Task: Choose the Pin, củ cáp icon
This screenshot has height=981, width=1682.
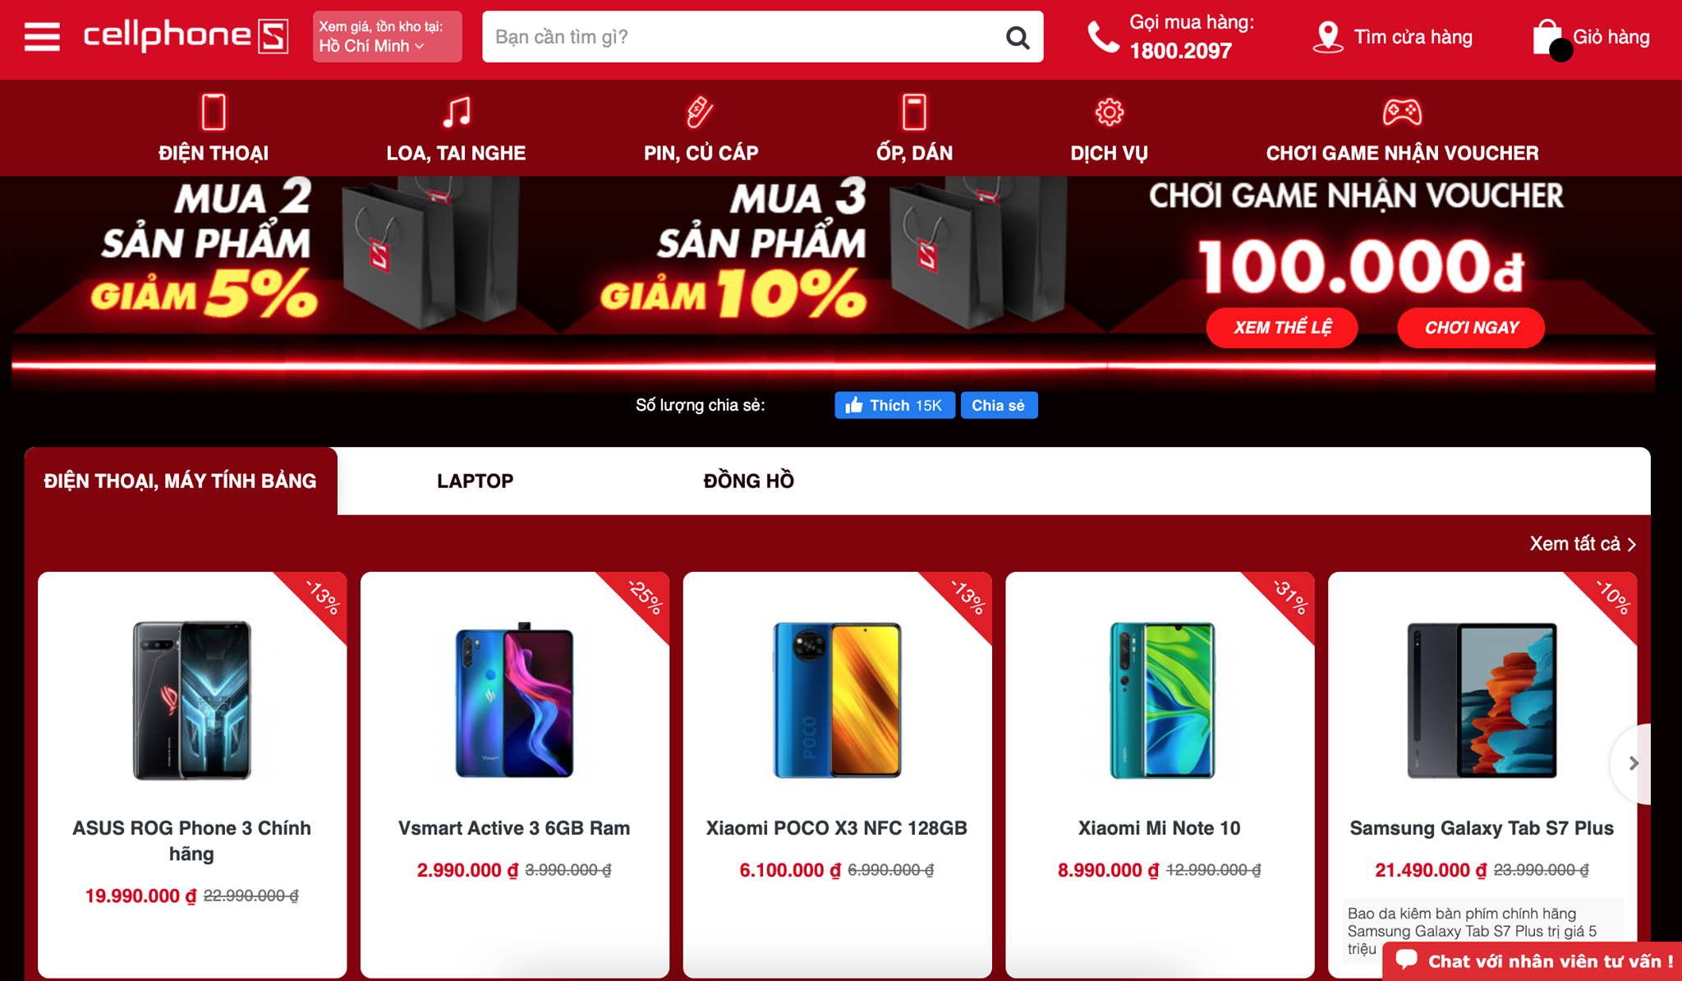Action: (700, 112)
